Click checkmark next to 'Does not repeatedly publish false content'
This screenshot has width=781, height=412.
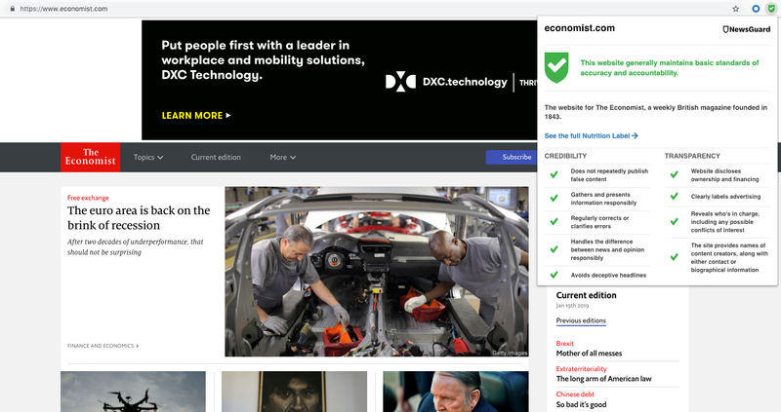(x=554, y=174)
